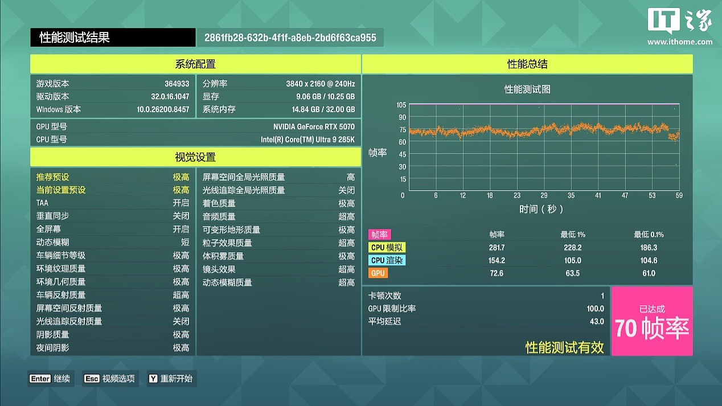Viewport: 722px width, 406px height.
Task: Select the 动态模糊 row label
Action: point(52,243)
